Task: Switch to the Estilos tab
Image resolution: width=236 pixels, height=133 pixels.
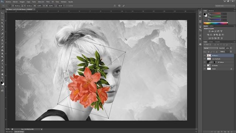Action: tap(211, 26)
